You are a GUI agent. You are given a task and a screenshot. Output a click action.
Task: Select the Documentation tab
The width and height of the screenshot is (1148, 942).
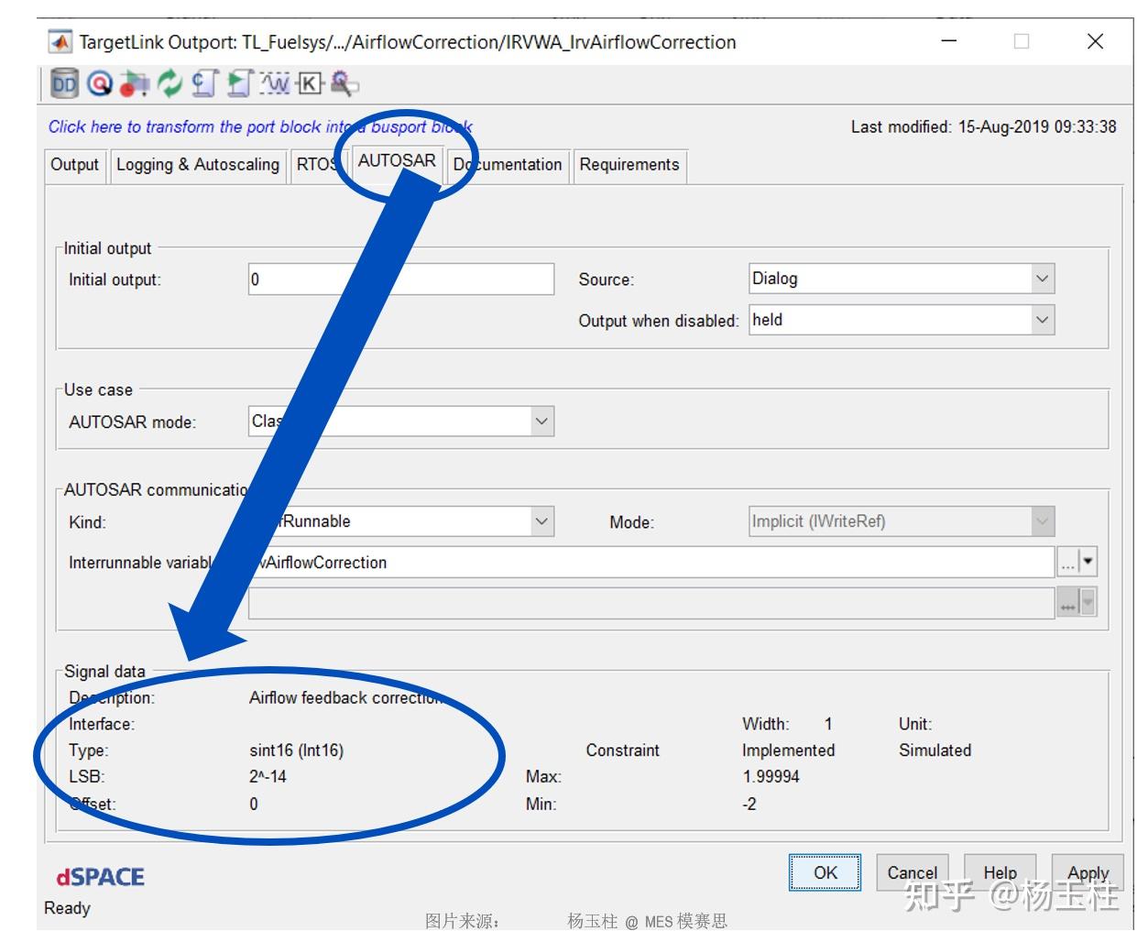click(508, 166)
